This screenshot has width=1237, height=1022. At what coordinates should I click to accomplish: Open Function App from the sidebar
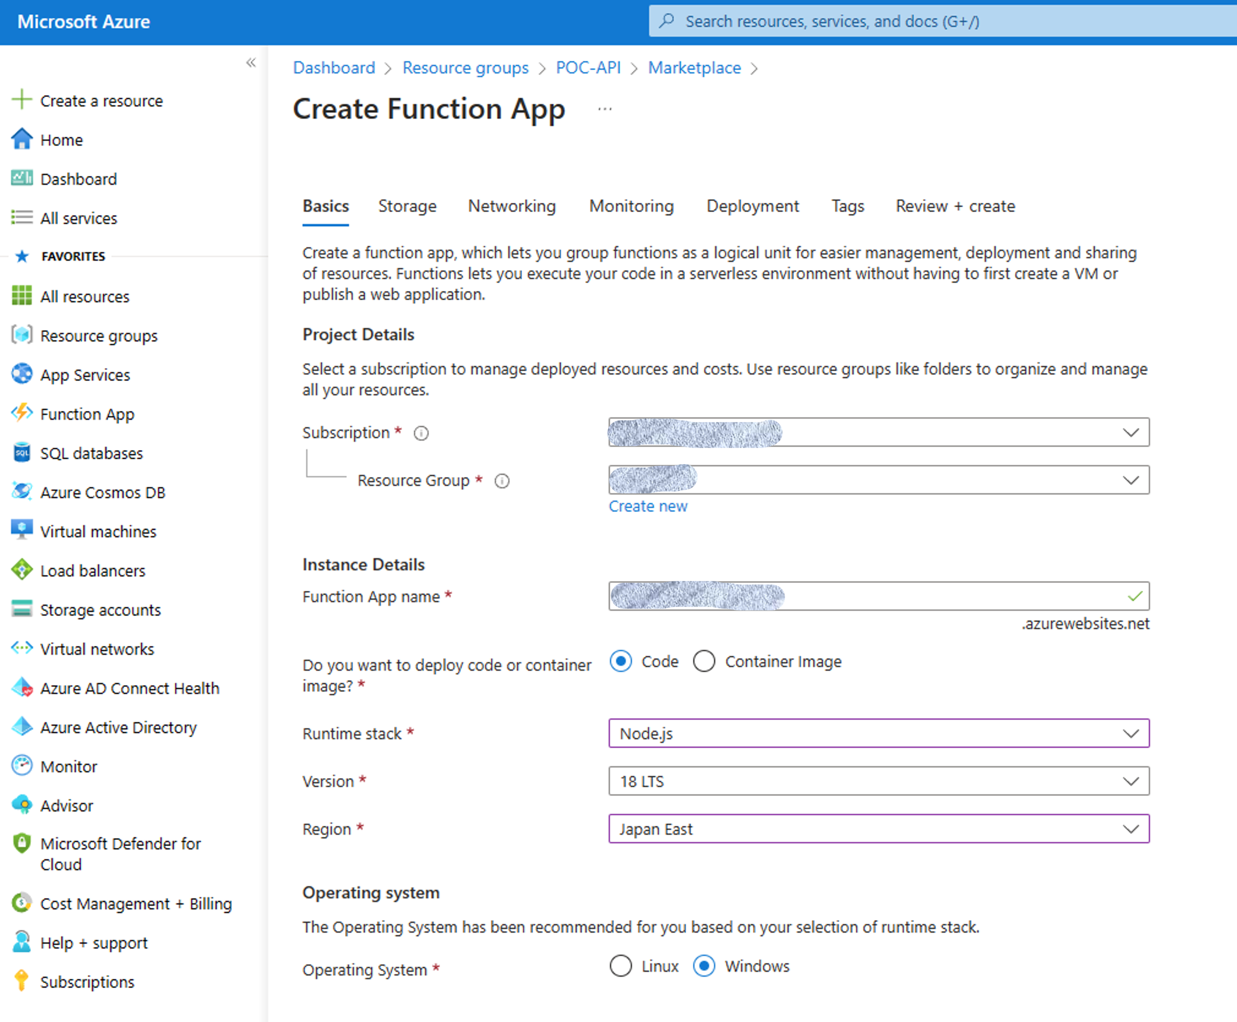[87, 414]
